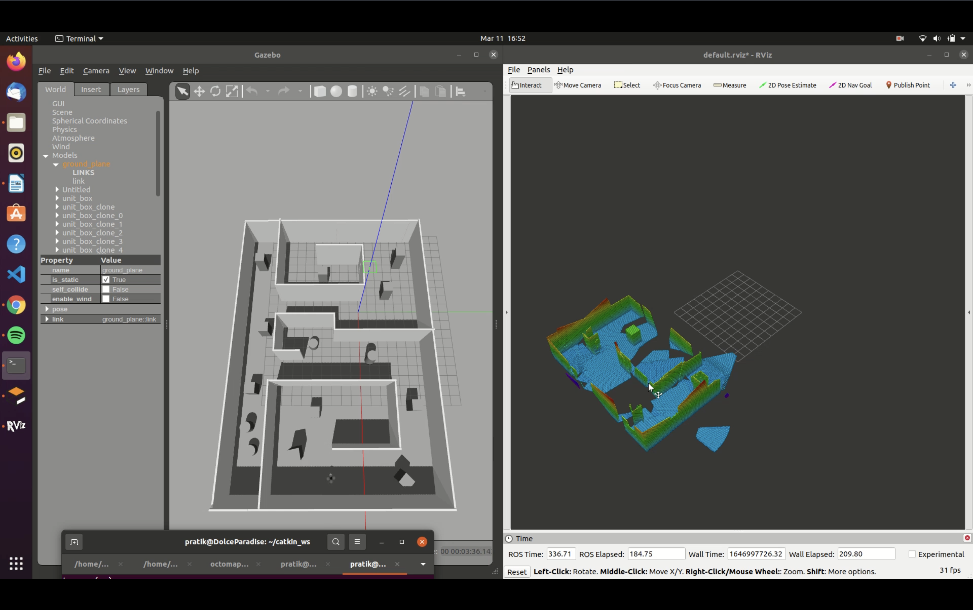Screen dimensions: 973x610
Task: Click the terminal search icon
Action: point(336,542)
